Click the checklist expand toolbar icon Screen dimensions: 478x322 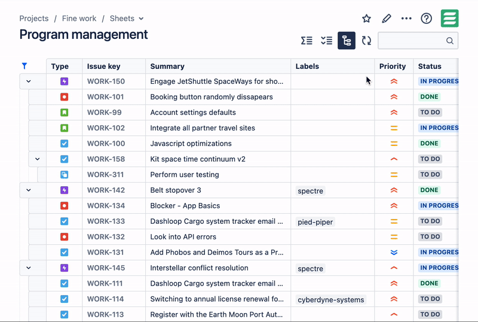(326, 40)
